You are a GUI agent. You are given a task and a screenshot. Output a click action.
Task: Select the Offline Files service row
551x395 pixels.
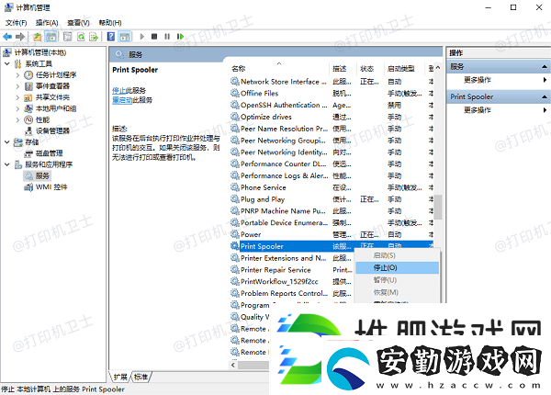pos(332,94)
